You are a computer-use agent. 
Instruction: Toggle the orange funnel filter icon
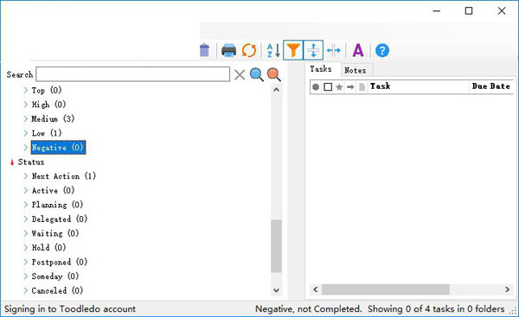[x=293, y=50]
